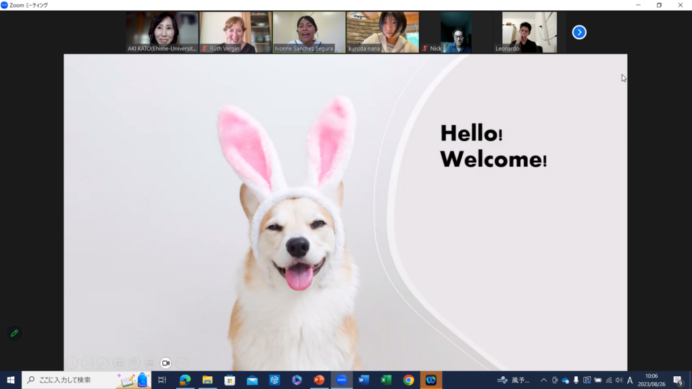The width and height of the screenshot is (692, 389).
Task: Select Ivonne Sánchez Segura's video thumbnail
Action: (x=309, y=32)
